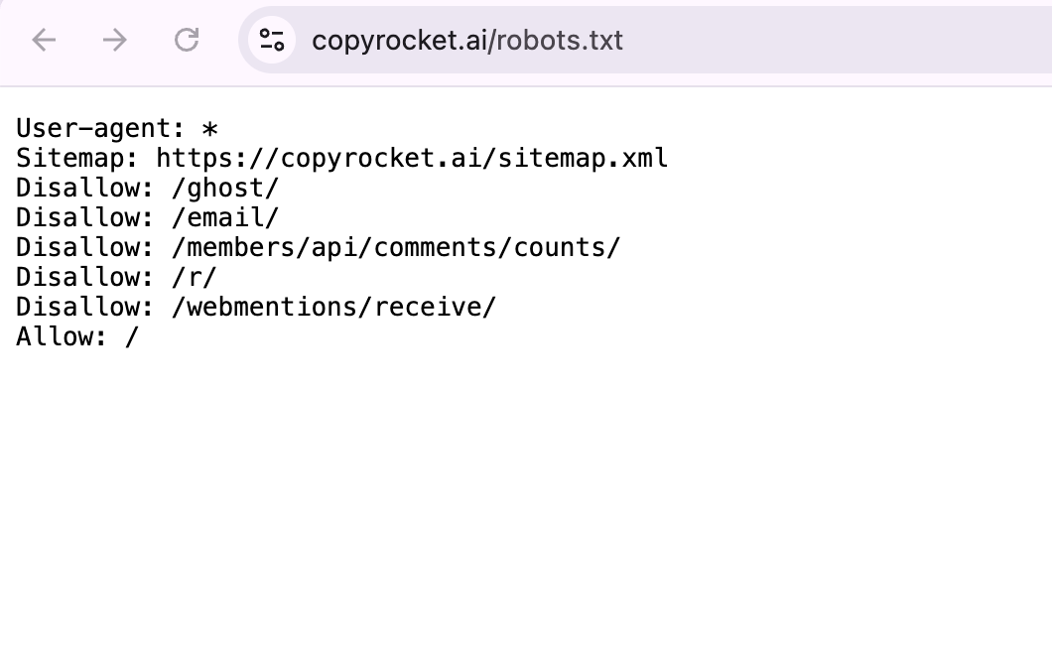1052x659 pixels.
Task: Click the 'Allow: /' line
Action: coord(76,336)
